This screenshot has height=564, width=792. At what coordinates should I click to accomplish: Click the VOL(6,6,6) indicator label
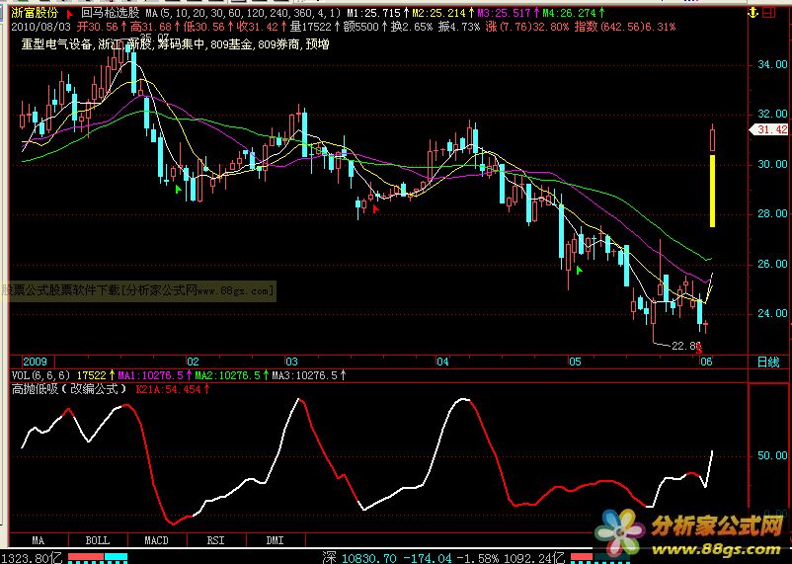pyautogui.click(x=40, y=375)
